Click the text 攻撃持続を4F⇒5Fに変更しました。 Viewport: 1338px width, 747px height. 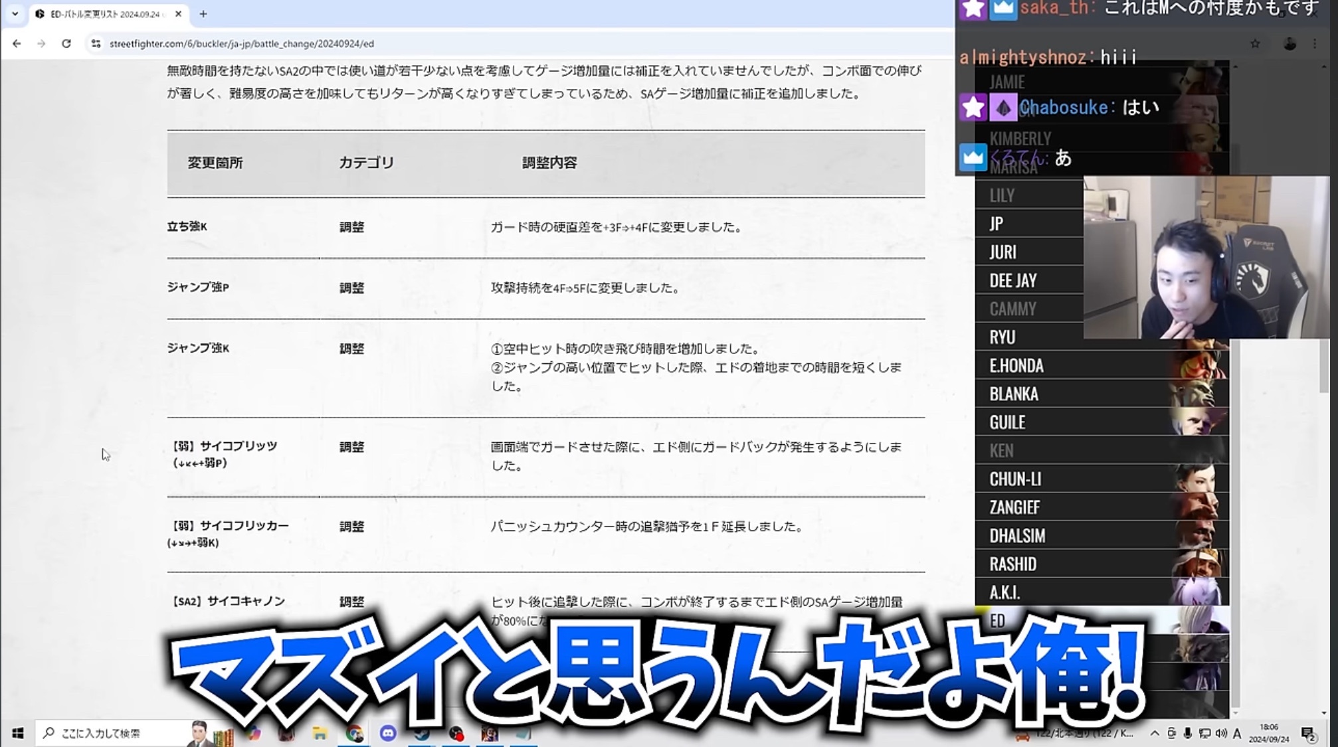[x=585, y=288]
